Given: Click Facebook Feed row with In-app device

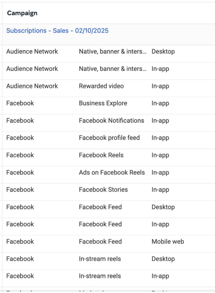Looking at the screenshot, I should click(x=109, y=227).
